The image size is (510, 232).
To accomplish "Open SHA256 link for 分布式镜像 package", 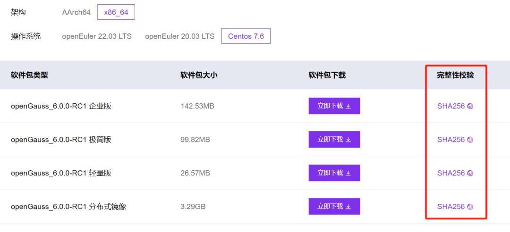I will click(451, 207).
